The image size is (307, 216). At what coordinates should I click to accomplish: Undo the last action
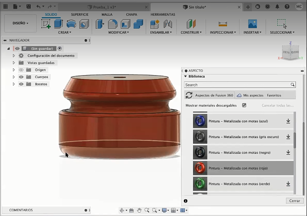tap(39, 6)
